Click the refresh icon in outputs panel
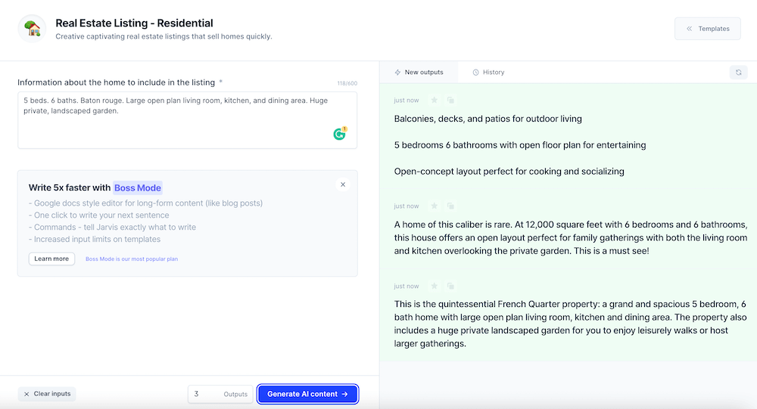This screenshot has width=757, height=409. 738,73
